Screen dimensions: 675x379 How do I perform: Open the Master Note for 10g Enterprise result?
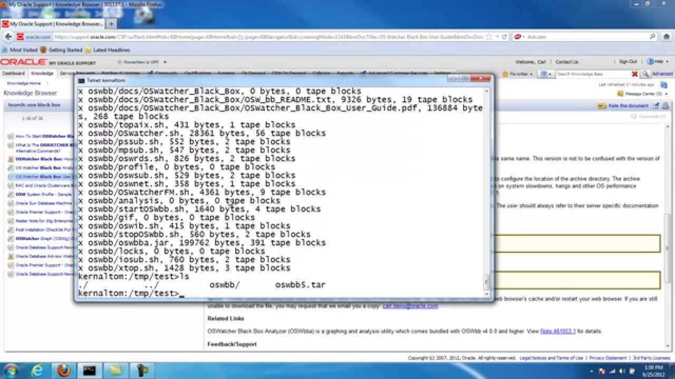coord(43,221)
